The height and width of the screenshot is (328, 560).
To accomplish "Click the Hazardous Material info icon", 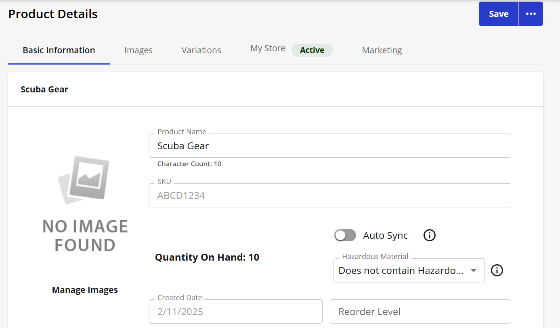I will [x=497, y=270].
